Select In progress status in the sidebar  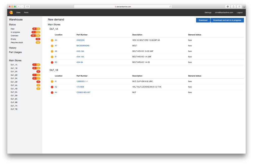pos(15,32)
